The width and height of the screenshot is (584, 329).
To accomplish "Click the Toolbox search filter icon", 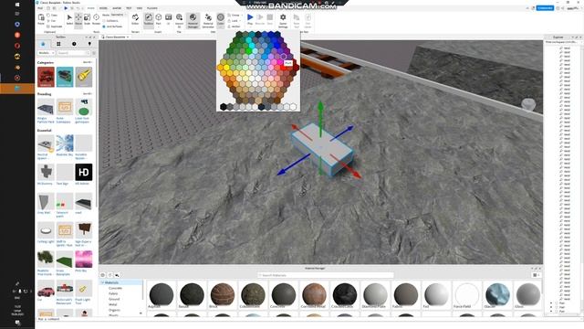I will pos(93,53).
